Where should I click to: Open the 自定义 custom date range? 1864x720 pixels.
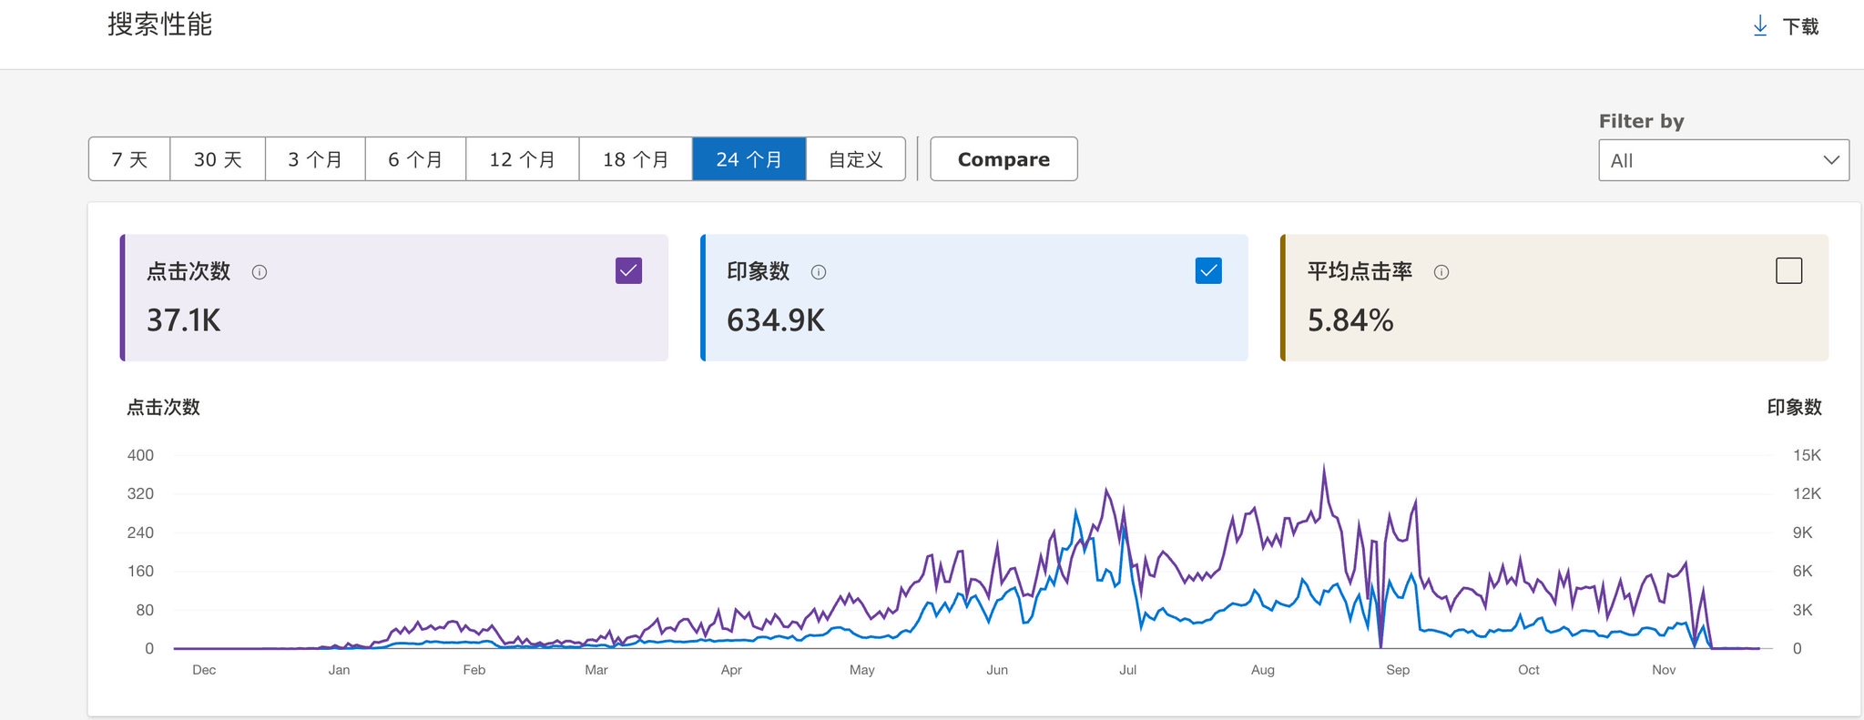855,159
